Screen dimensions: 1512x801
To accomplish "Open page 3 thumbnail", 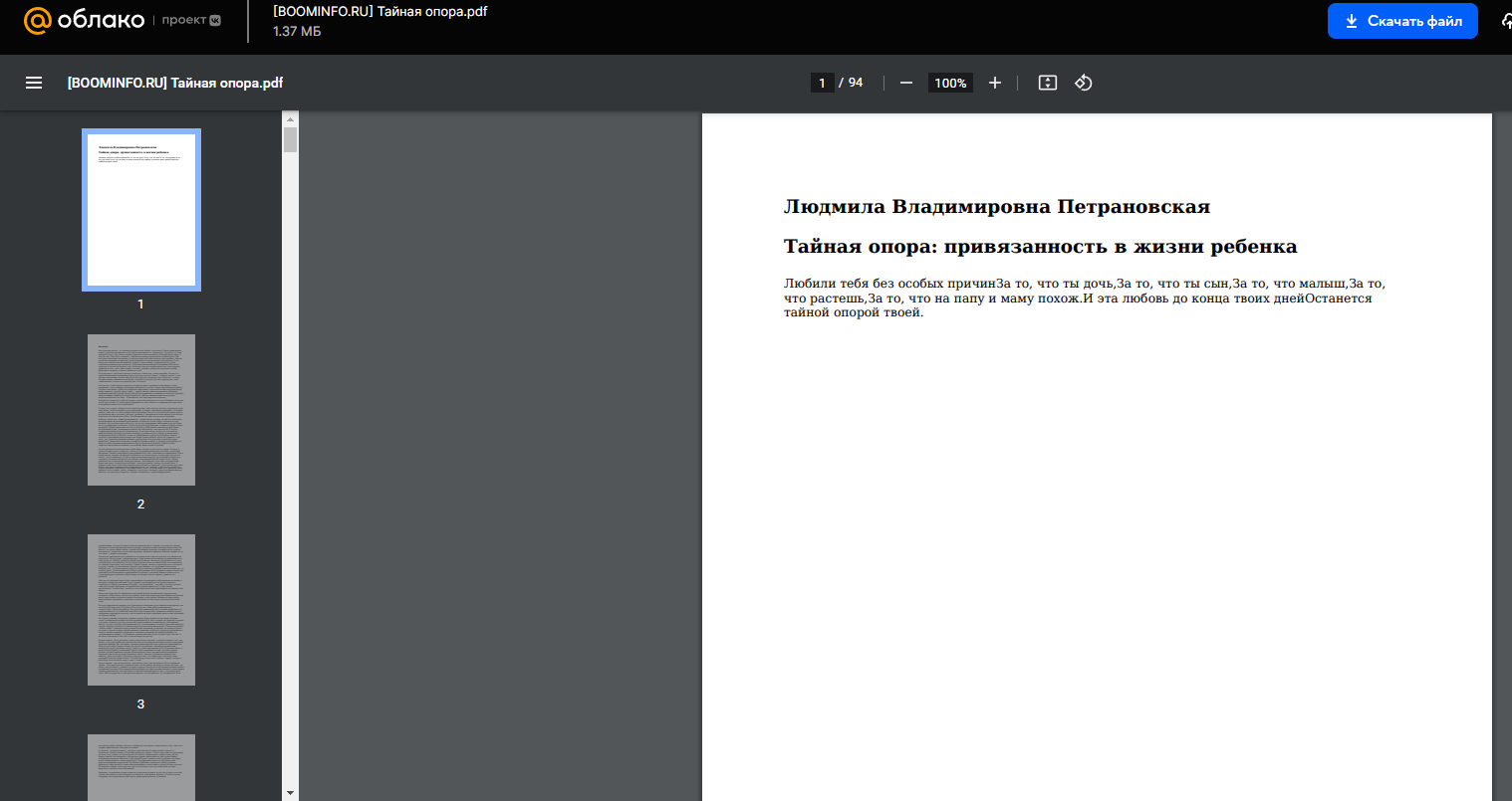I will pos(141,610).
